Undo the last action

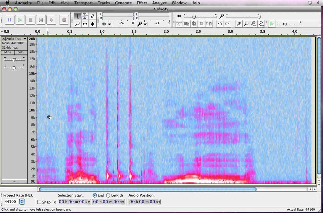pyautogui.click(x=220, y=24)
